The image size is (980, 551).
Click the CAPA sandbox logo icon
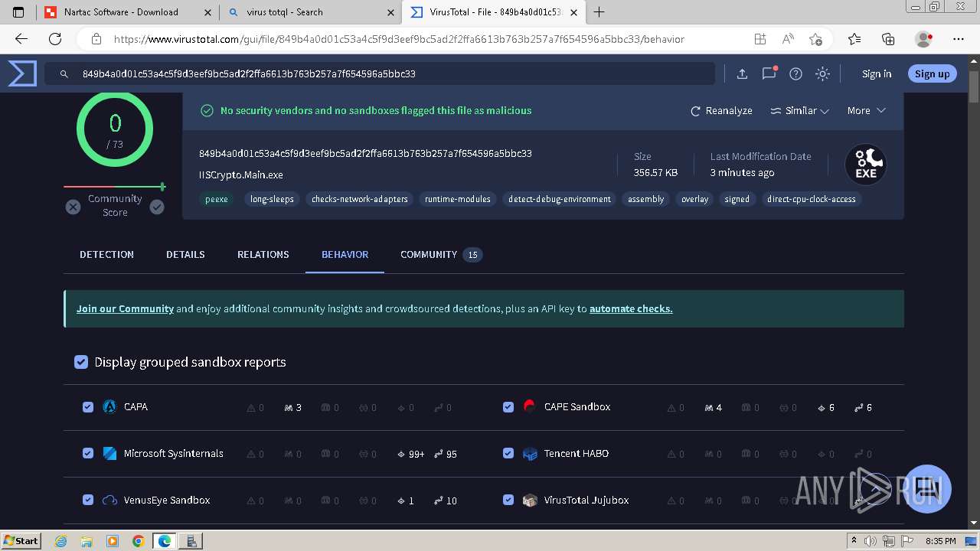[x=109, y=406]
